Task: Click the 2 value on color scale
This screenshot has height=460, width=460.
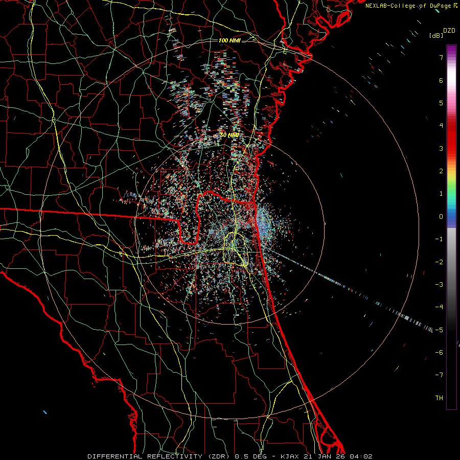Action: 441,171
